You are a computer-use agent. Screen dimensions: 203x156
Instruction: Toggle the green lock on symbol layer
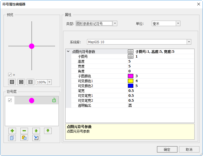coord(54,100)
